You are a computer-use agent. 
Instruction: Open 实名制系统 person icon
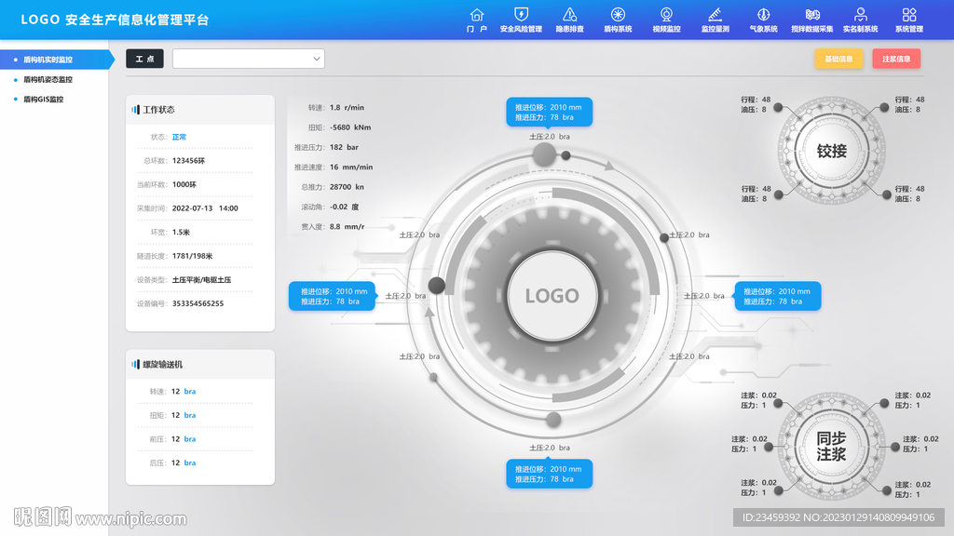860,15
